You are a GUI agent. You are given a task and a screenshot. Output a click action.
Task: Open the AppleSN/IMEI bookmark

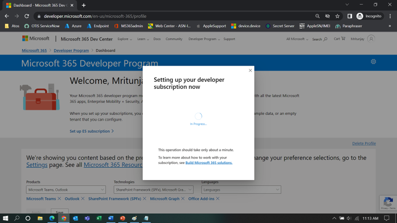pos(315,26)
